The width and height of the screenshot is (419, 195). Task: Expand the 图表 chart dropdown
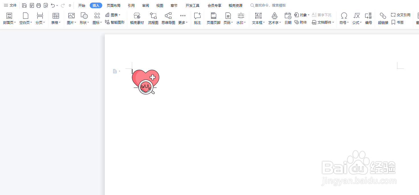coord(113,15)
